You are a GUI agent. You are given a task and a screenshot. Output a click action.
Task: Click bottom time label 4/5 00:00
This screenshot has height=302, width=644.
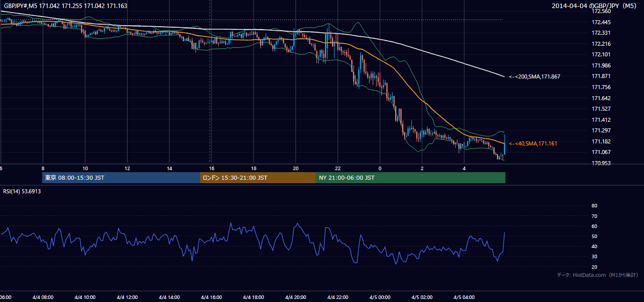[x=380, y=297]
